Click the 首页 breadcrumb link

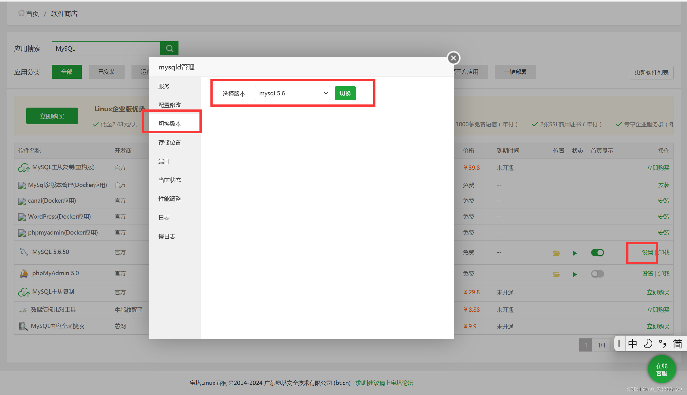click(x=32, y=14)
